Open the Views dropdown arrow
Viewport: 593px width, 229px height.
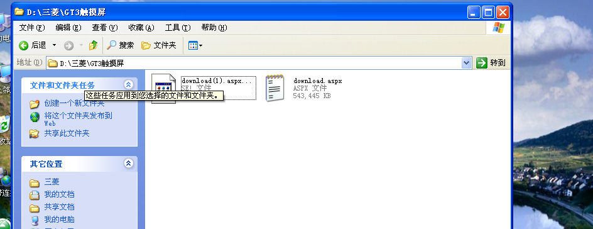pyautogui.click(x=200, y=46)
